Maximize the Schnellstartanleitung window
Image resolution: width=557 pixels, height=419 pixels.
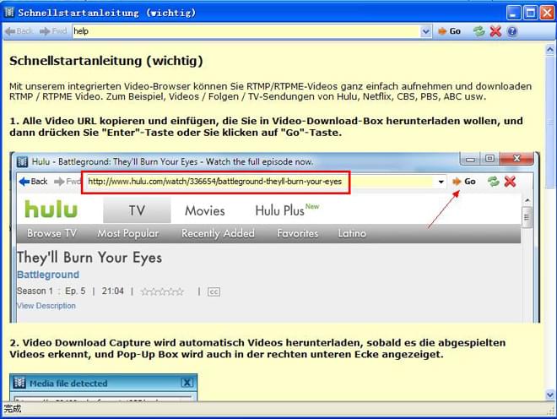[531, 14]
